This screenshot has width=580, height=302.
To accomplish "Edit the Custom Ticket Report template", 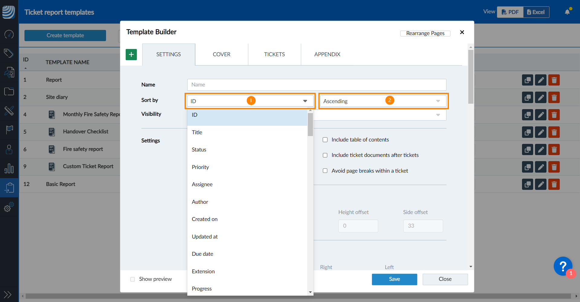I will pyautogui.click(x=540, y=167).
